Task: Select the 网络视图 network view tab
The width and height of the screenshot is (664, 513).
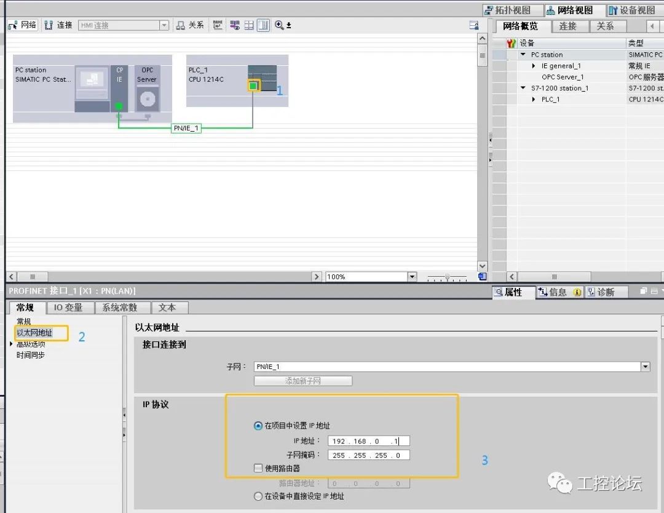Action: (x=569, y=10)
